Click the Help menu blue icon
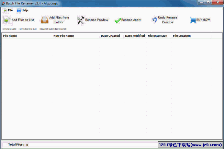 click(x=19, y=11)
